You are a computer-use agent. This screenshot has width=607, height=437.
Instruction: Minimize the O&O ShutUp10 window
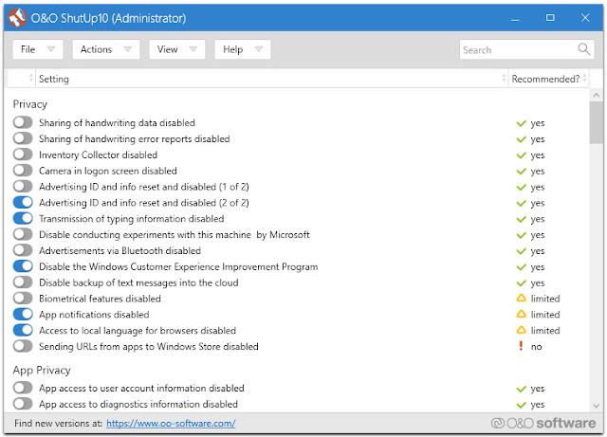click(x=515, y=18)
